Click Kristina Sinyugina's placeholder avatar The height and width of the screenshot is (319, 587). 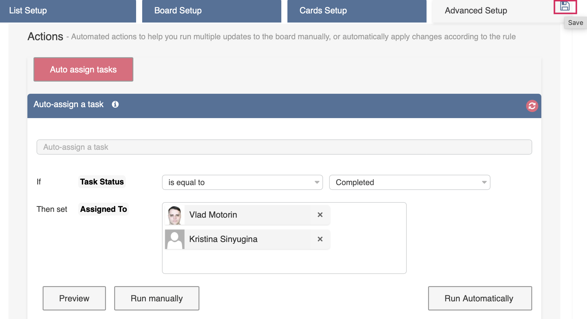(x=174, y=239)
